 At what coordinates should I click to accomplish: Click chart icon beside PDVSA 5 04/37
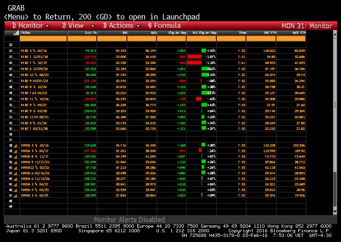15,196
